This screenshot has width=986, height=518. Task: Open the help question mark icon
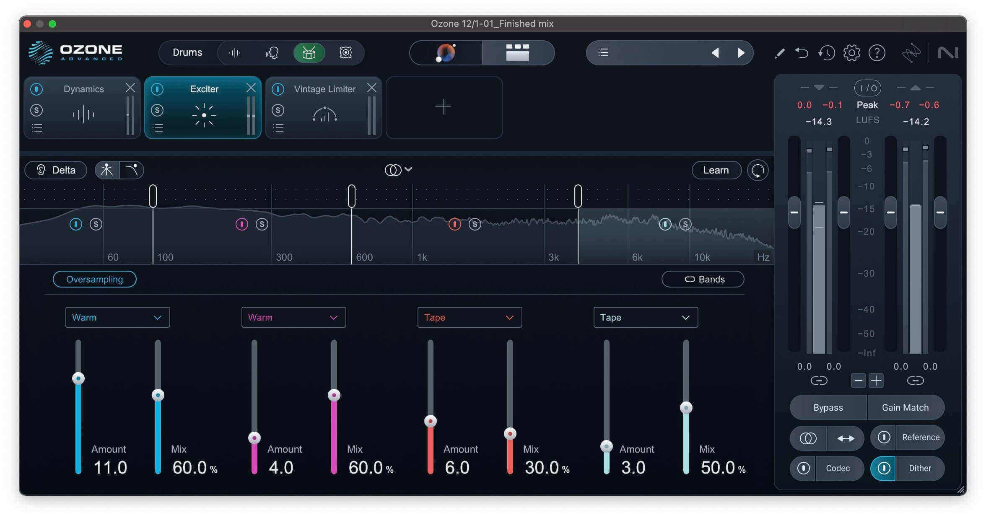click(877, 53)
